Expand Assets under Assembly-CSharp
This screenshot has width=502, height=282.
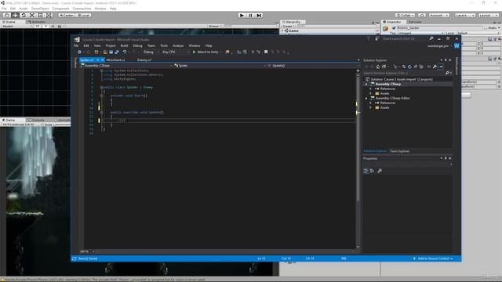click(371, 94)
